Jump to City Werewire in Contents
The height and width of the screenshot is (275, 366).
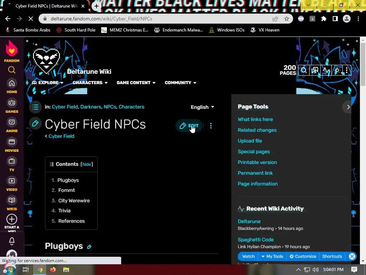[74, 201]
